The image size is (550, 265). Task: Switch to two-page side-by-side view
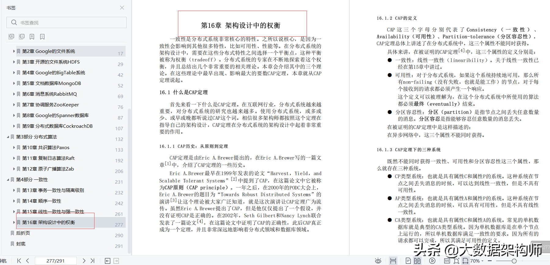[x=417, y=261]
